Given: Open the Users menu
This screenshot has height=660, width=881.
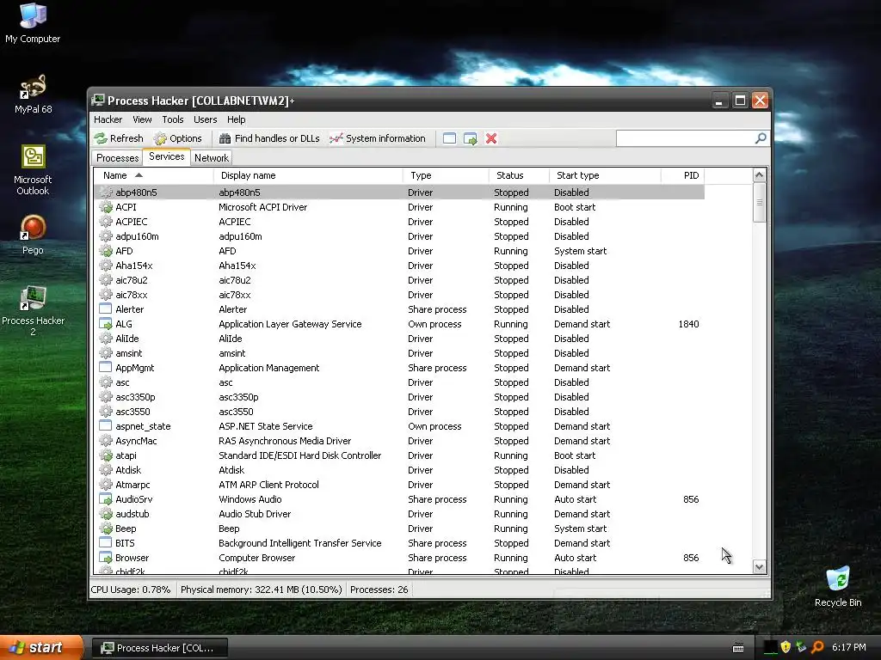Looking at the screenshot, I should (205, 119).
